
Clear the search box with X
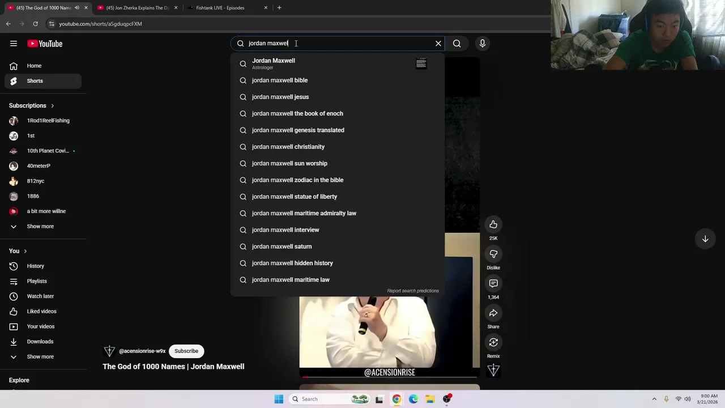pyautogui.click(x=438, y=43)
